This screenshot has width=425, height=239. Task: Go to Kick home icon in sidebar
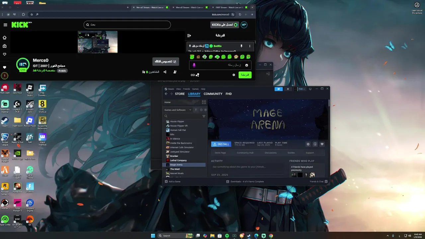click(5, 38)
